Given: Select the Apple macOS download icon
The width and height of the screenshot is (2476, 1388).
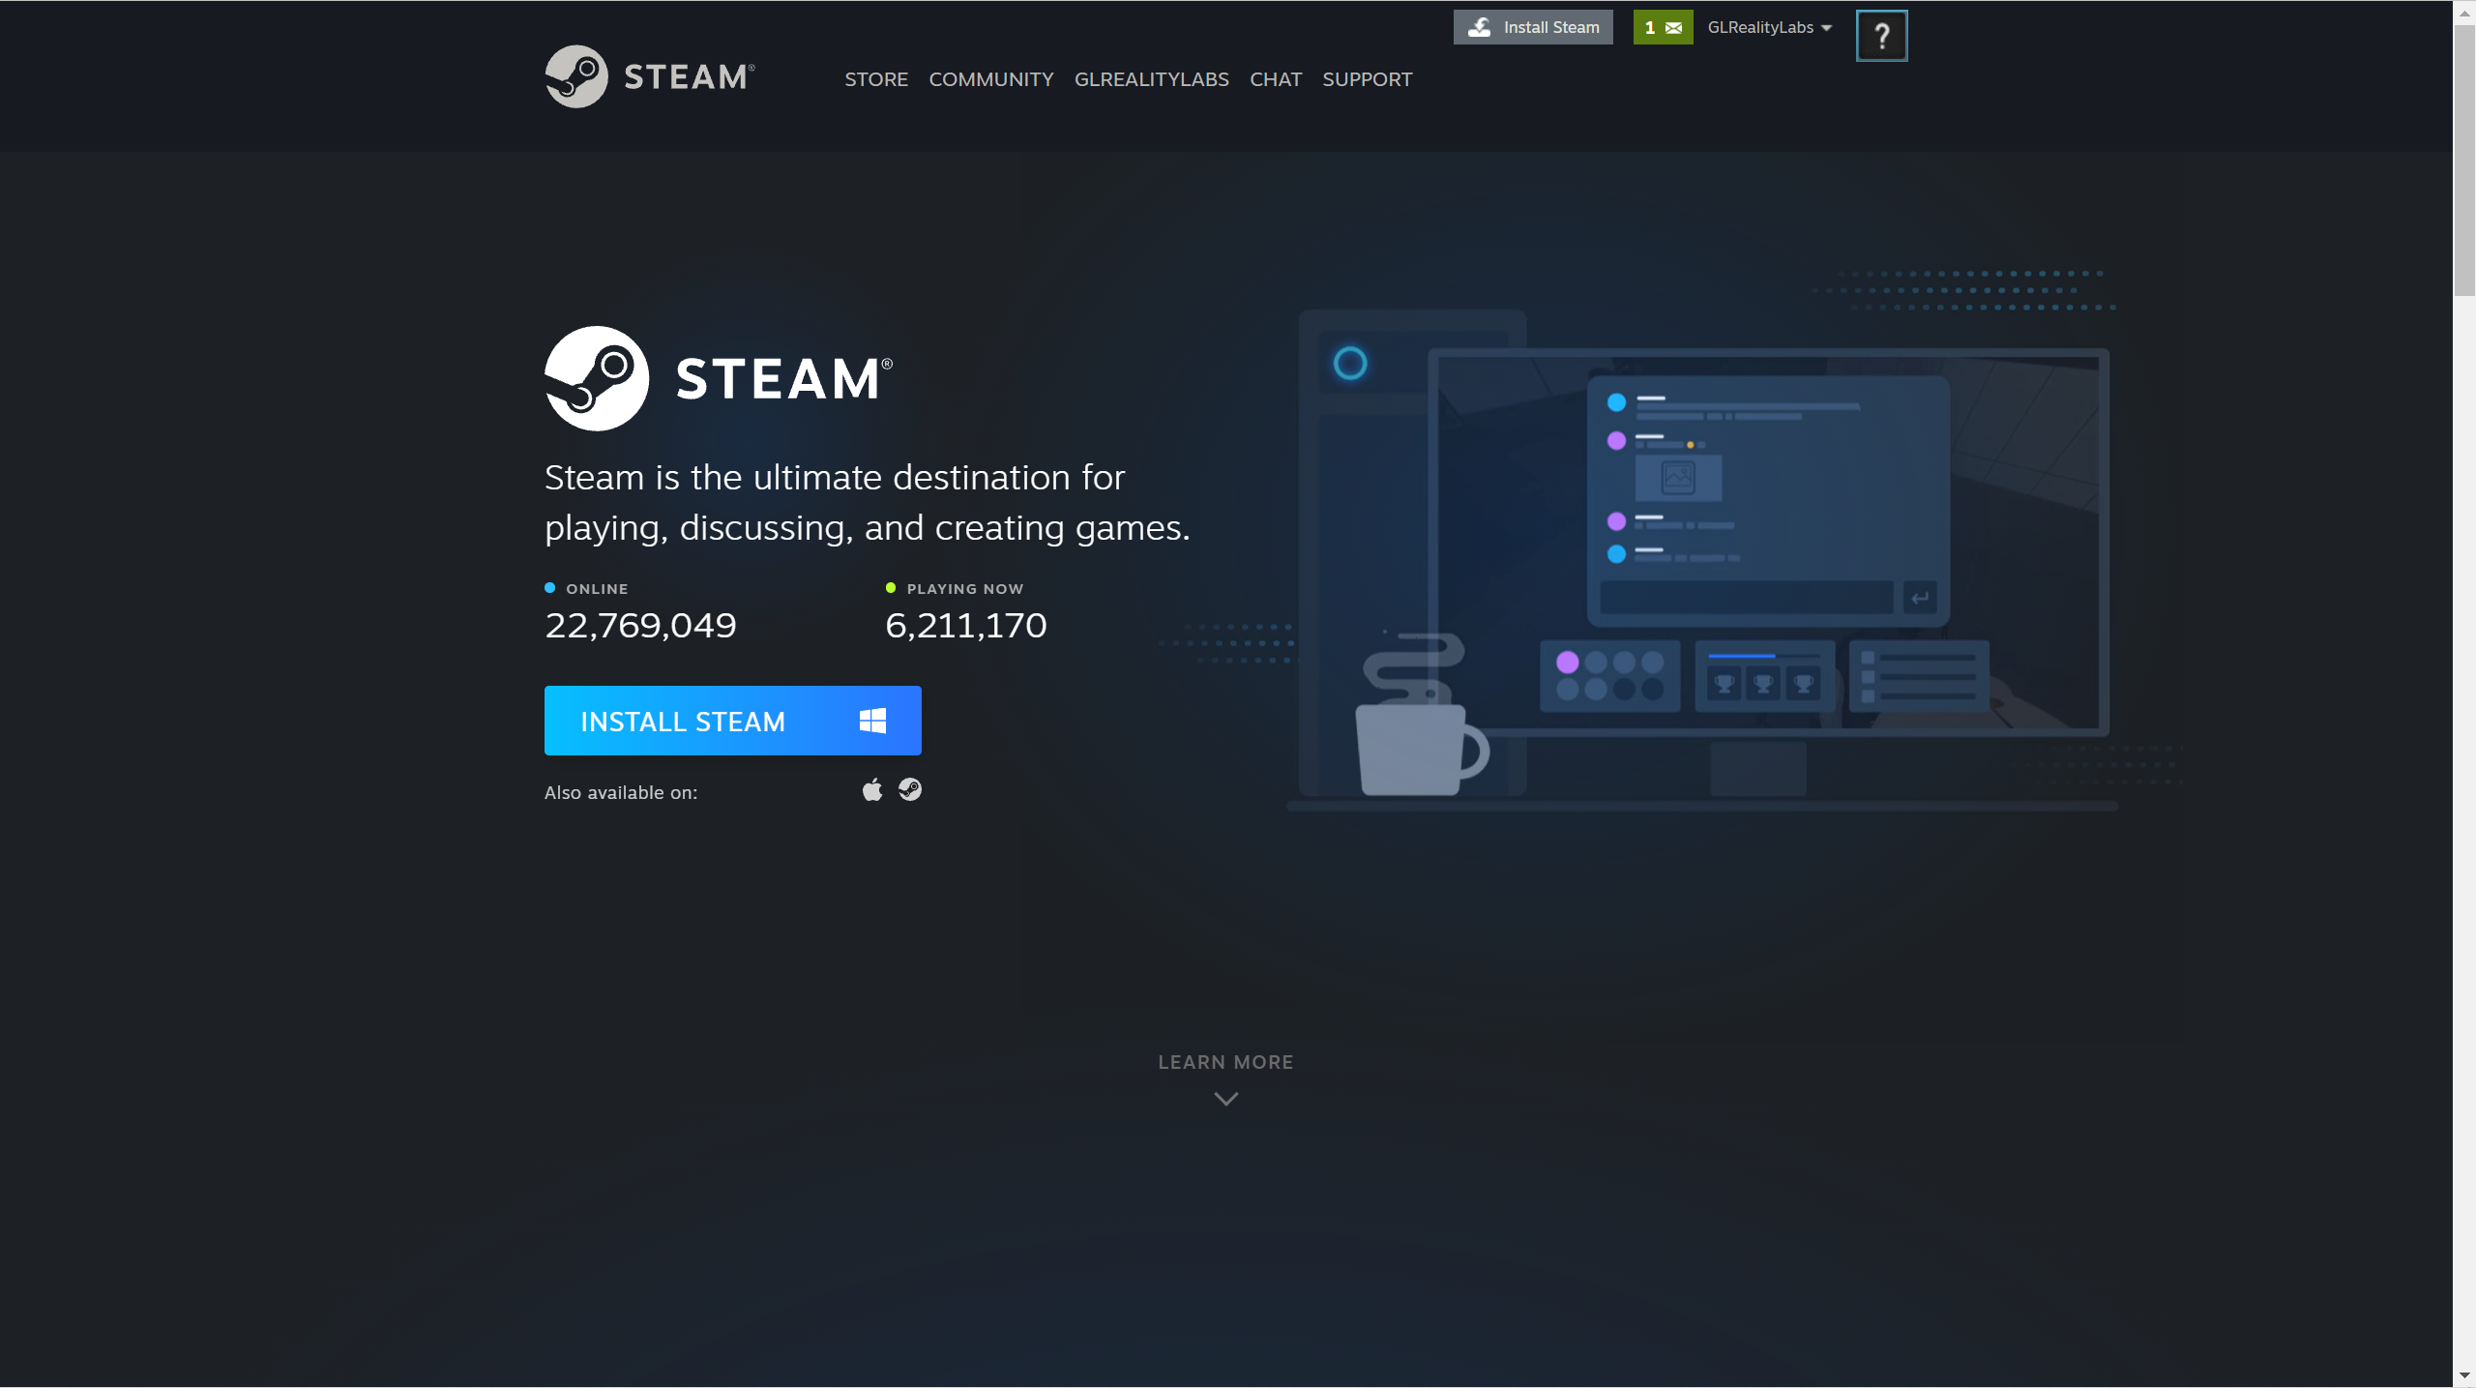Looking at the screenshot, I should coord(872,790).
